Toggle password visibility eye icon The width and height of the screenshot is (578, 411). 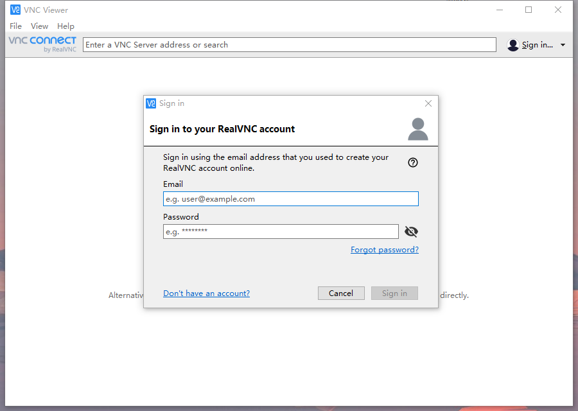pos(411,231)
